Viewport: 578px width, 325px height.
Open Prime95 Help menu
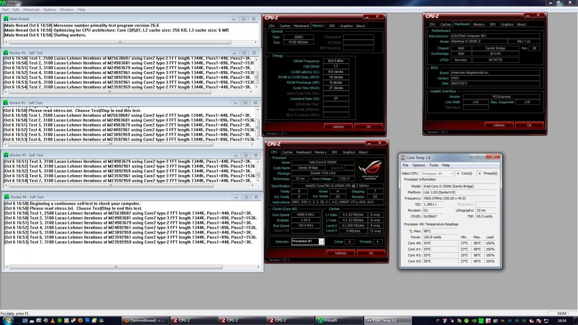81,10
